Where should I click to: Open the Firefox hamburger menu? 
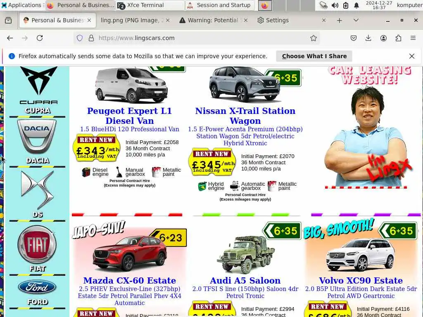point(413,38)
